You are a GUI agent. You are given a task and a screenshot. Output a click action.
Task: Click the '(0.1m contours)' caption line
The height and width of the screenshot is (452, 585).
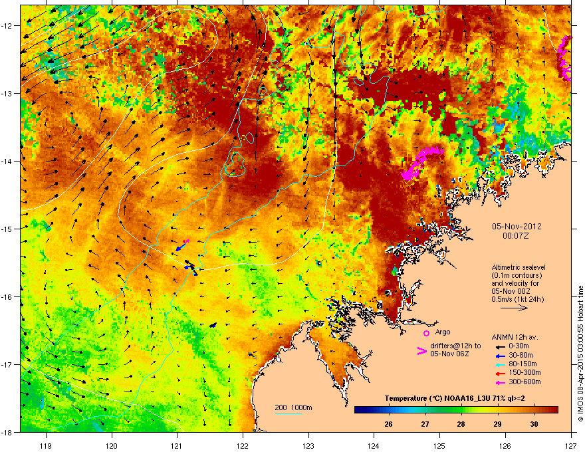(517, 276)
